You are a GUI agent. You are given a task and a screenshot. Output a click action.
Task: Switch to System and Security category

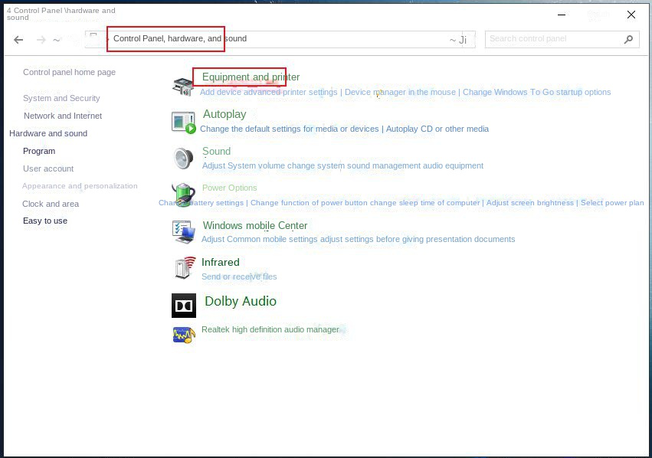tap(61, 98)
